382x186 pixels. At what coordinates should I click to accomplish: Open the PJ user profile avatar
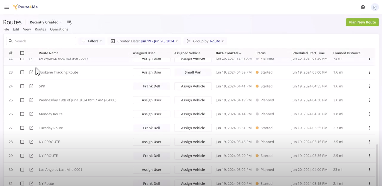click(x=375, y=7)
